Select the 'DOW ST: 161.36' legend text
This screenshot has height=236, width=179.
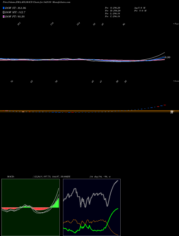(x=15, y=8)
